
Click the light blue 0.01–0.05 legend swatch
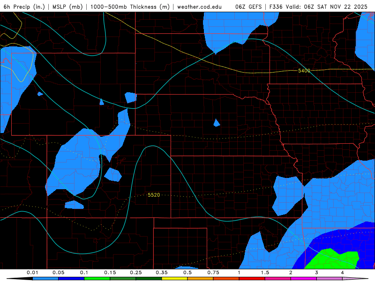coord(45,279)
